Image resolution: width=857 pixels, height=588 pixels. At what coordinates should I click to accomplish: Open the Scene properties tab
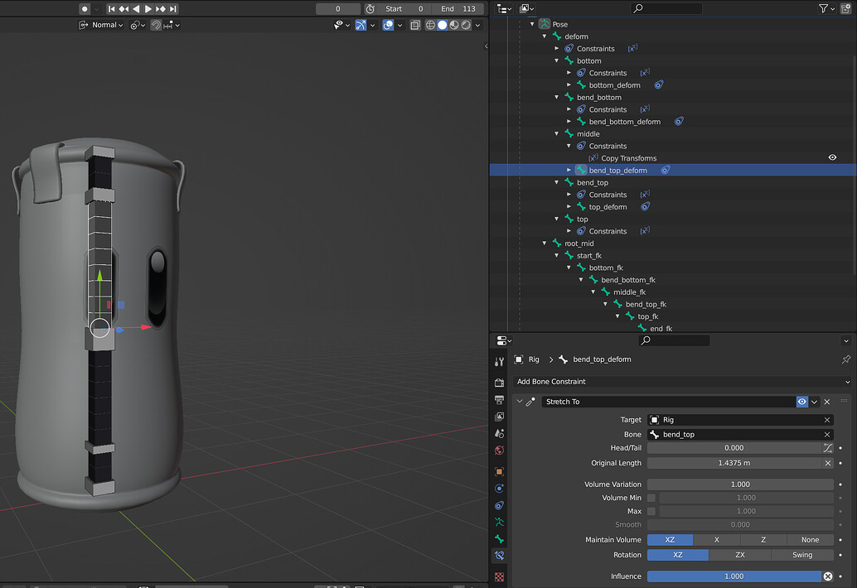coord(499,433)
